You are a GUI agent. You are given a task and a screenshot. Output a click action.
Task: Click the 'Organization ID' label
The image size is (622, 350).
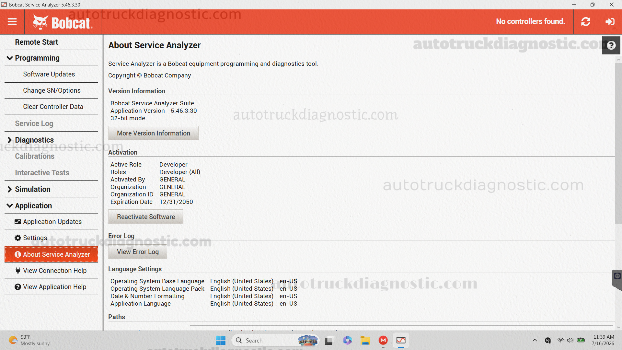point(132,194)
